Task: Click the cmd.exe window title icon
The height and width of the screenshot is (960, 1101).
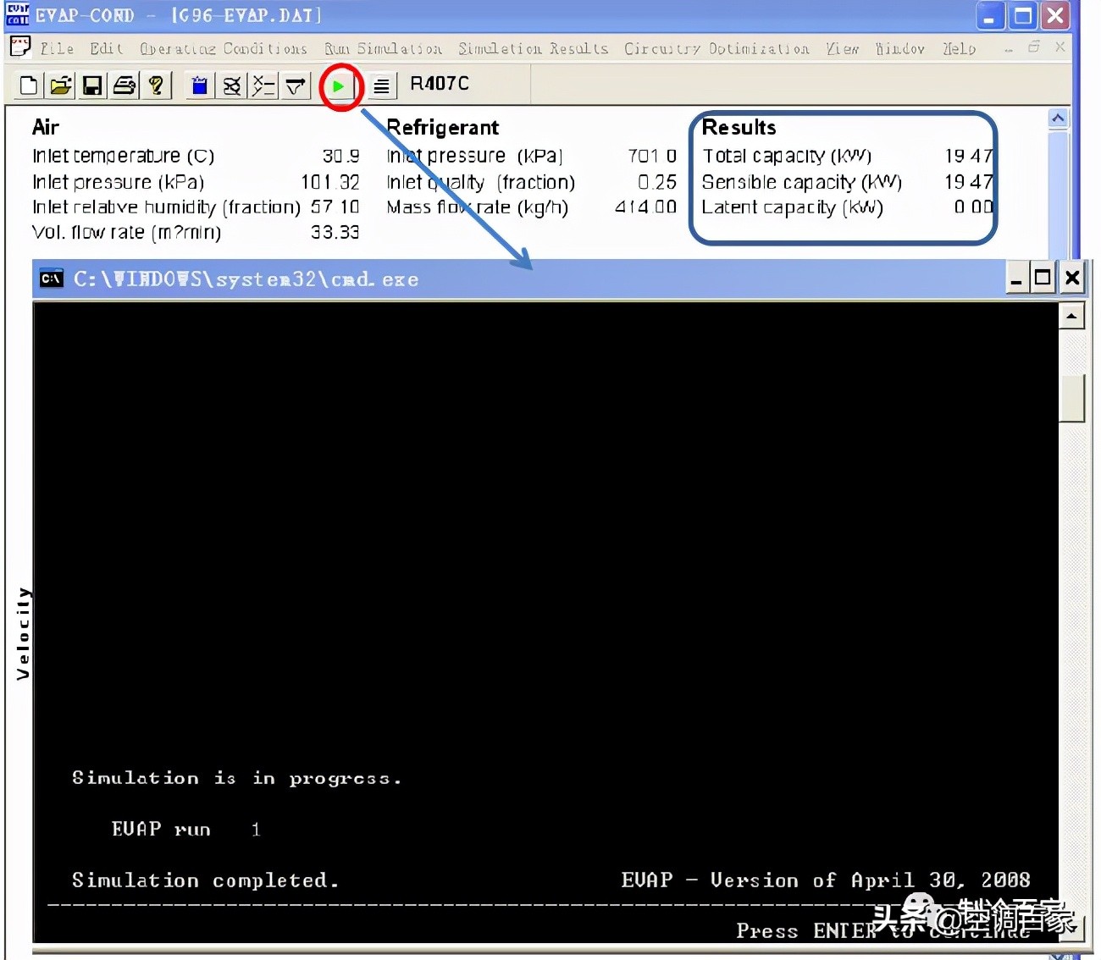Action: click(x=52, y=279)
